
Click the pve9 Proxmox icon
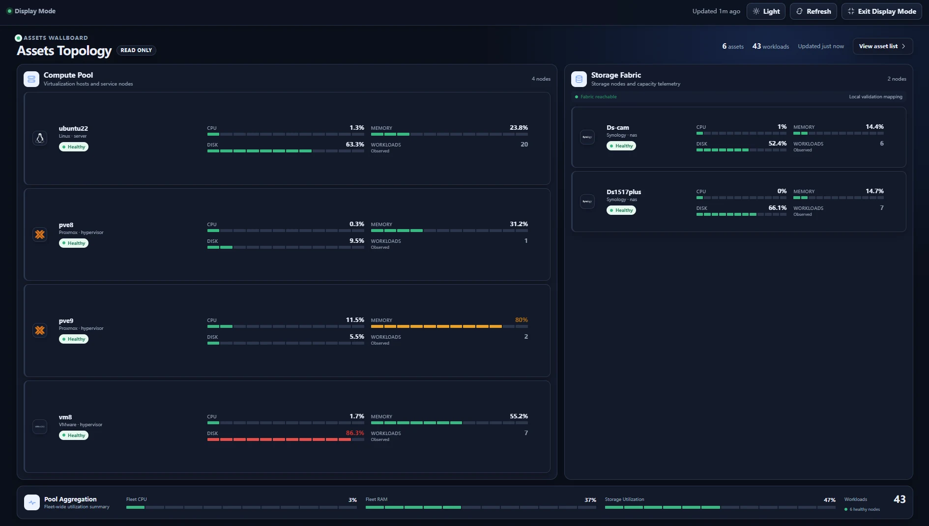point(40,330)
